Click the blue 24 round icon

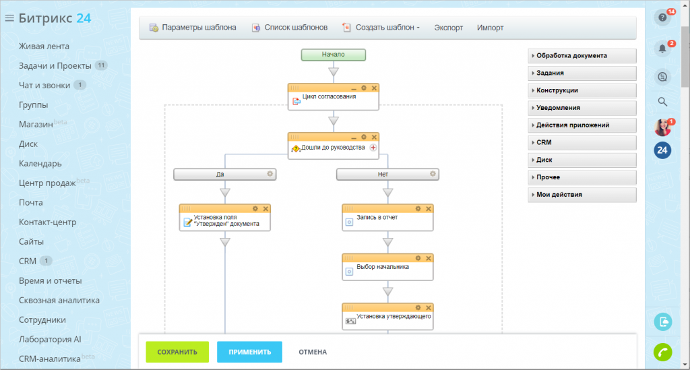(x=663, y=150)
